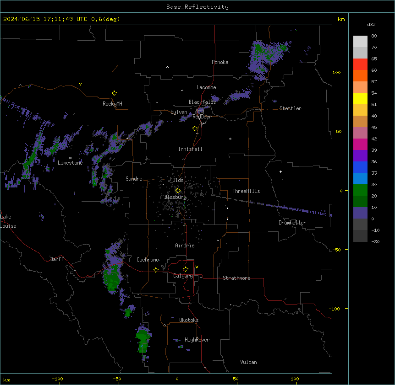Click the Lake Louise label
Viewport: 395px width, 385px height.
[8, 221]
